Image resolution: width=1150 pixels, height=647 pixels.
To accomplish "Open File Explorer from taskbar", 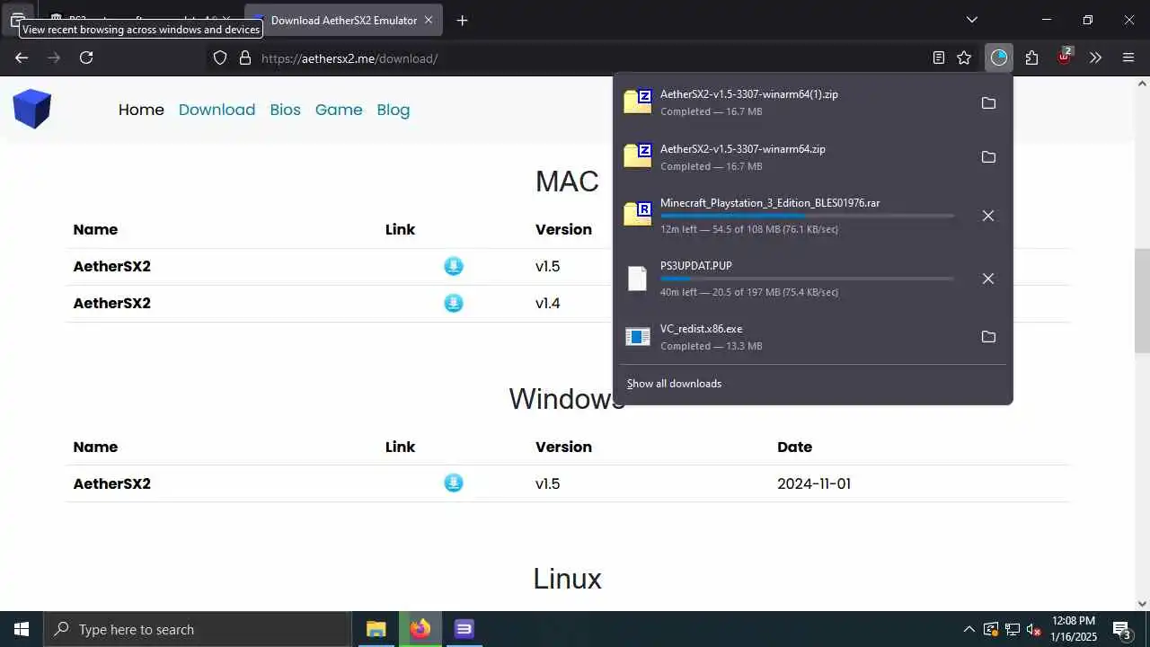I will click(x=376, y=629).
